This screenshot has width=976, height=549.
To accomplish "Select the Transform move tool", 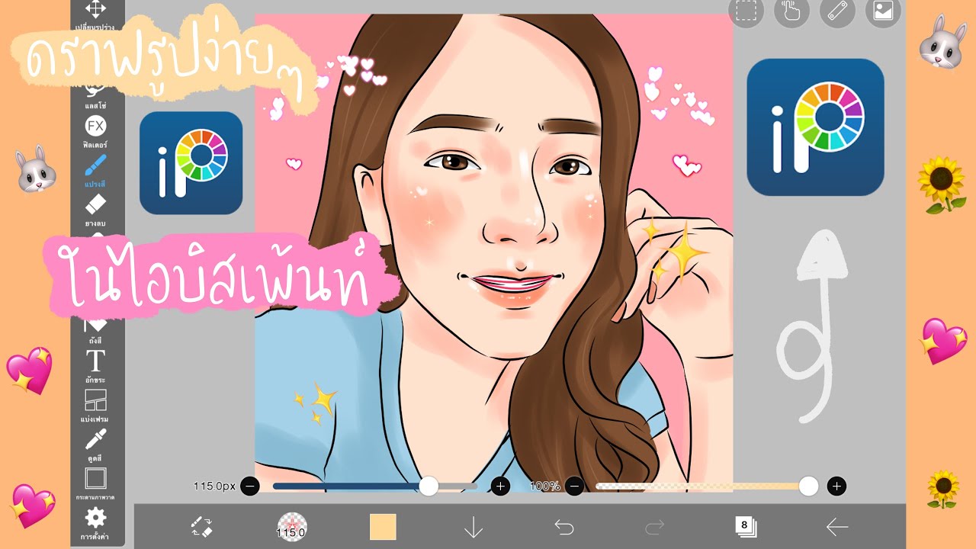I will 95,10.
